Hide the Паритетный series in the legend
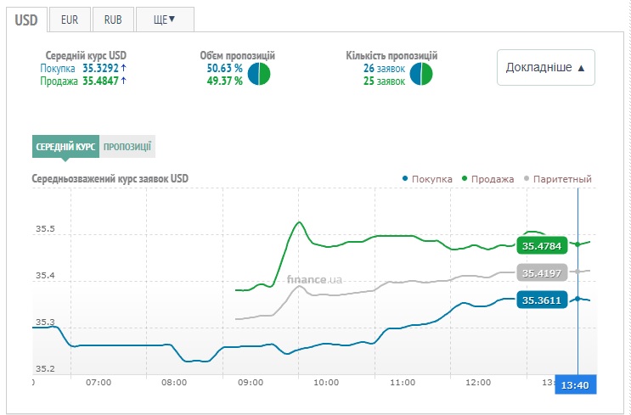The width and height of the screenshot is (631, 415). pos(557,179)
